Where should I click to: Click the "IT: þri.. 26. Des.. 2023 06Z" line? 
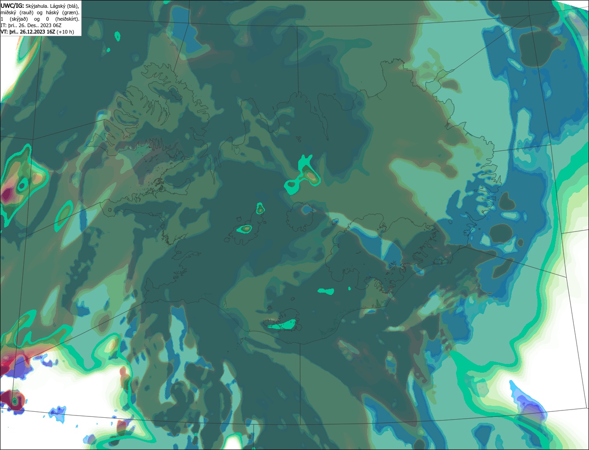click(x=31, y=26)
